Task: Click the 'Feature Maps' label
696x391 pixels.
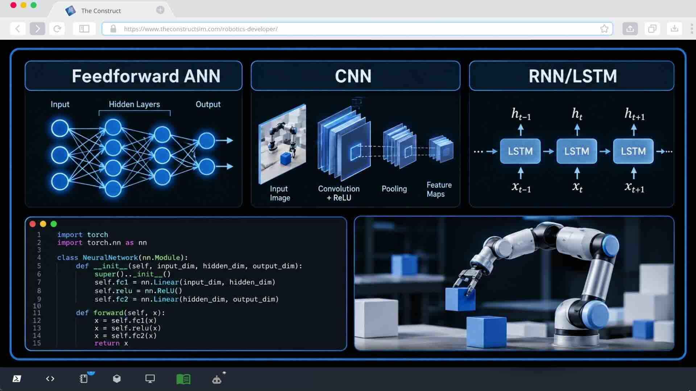Action: click(439, 189)
